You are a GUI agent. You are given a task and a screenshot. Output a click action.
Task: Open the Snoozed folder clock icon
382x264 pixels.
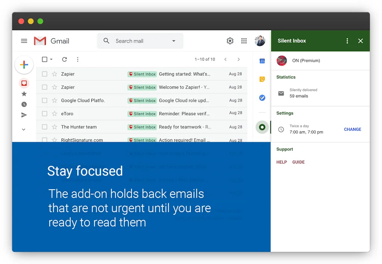[x=24, y=104]
